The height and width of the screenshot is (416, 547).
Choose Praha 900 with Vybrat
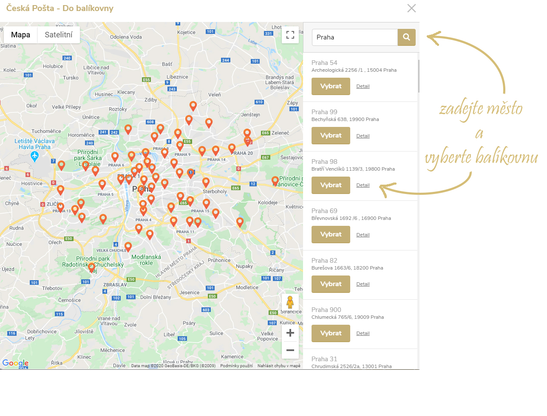(331, 333)
